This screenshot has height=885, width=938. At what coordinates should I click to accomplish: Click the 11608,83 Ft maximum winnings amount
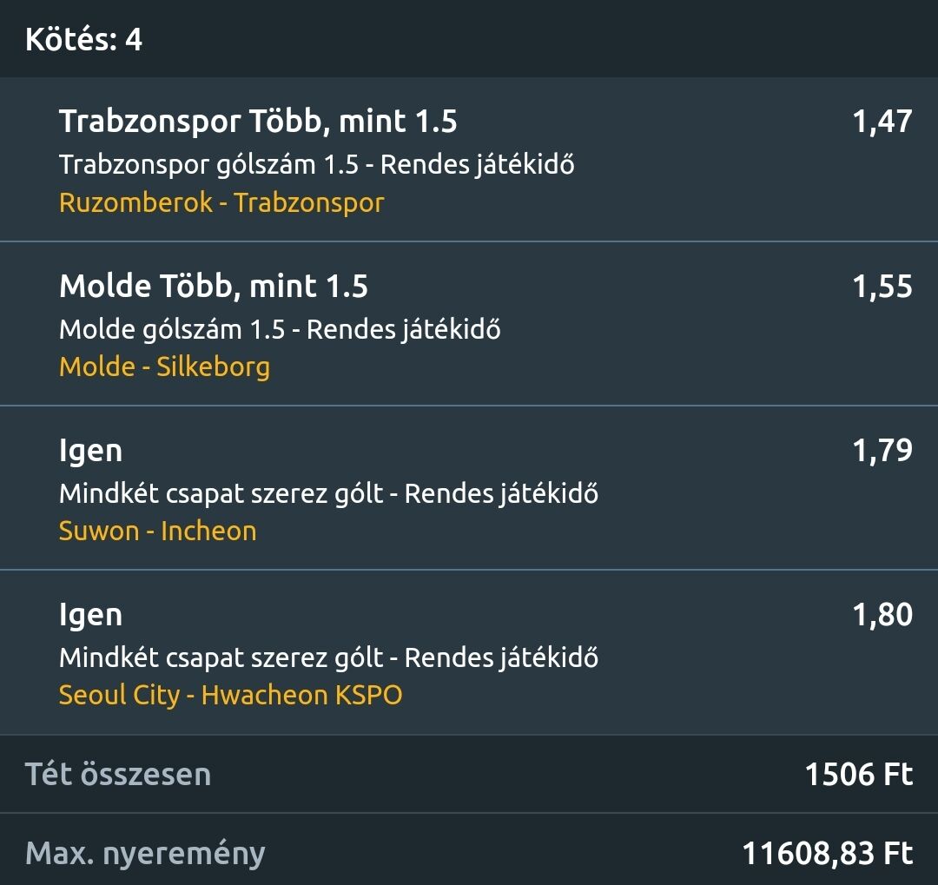click(827, 853)
